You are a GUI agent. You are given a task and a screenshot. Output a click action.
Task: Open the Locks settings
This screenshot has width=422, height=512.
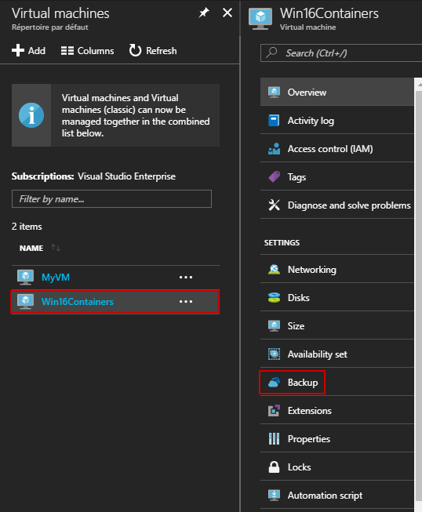click(x=337, y=467)
